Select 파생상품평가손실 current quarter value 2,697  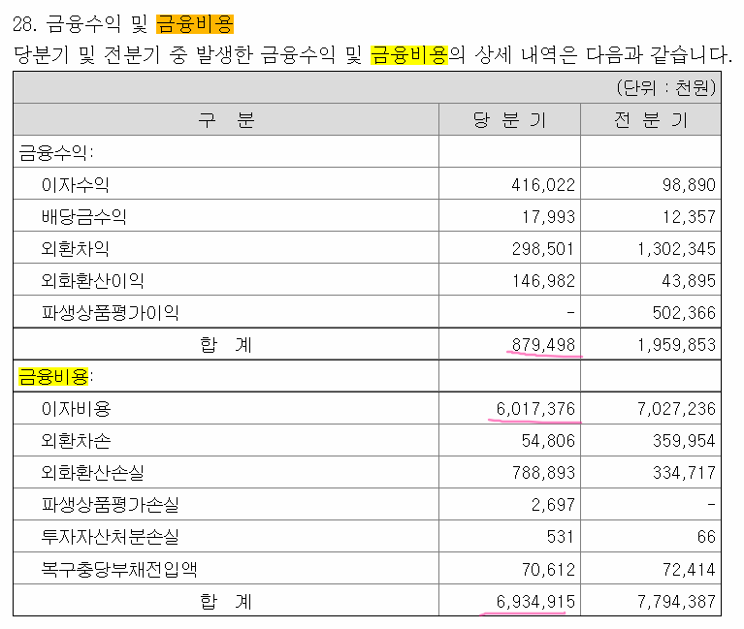click(553, 504)
